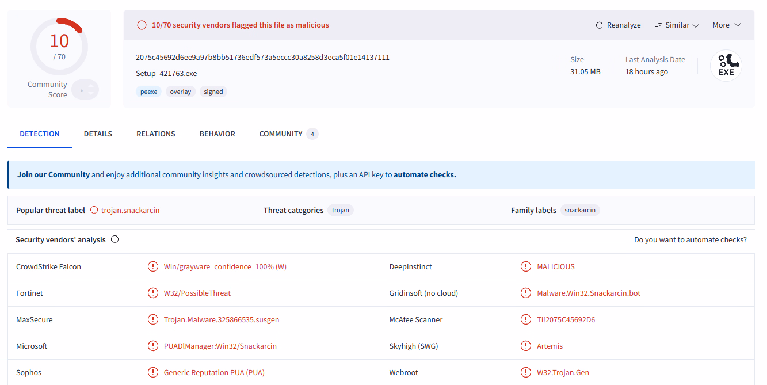Viewport: 767px width, 385px height.
Task: Click Skyhigh (SWG) detection alert icon
Action: (525, 346)
